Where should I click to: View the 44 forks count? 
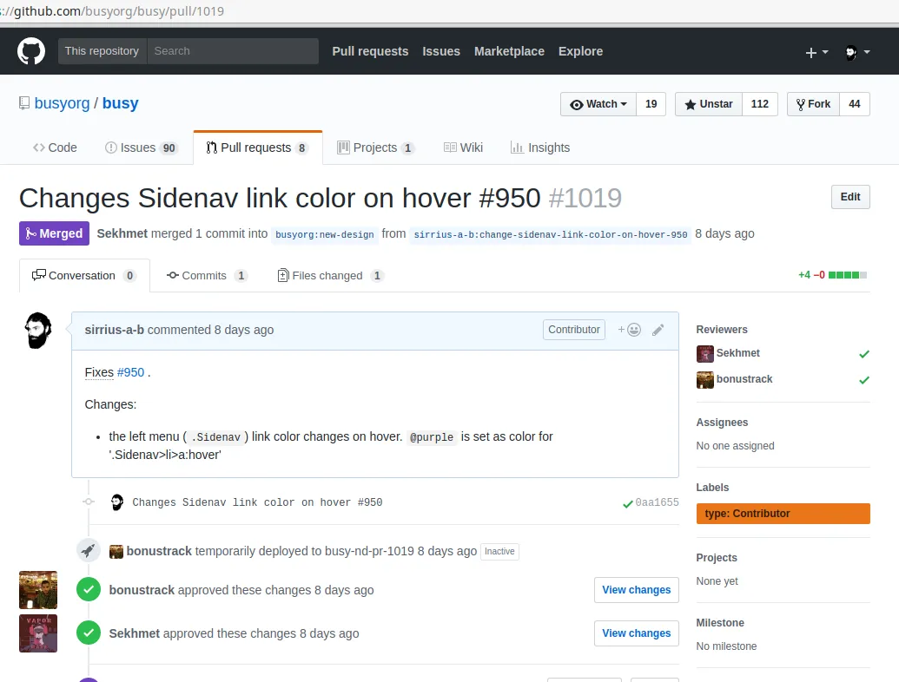coord(855,104)
